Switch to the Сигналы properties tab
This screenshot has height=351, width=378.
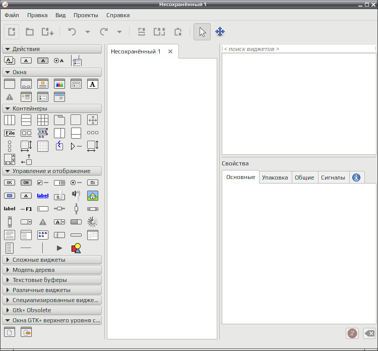[x=333, y=178]
